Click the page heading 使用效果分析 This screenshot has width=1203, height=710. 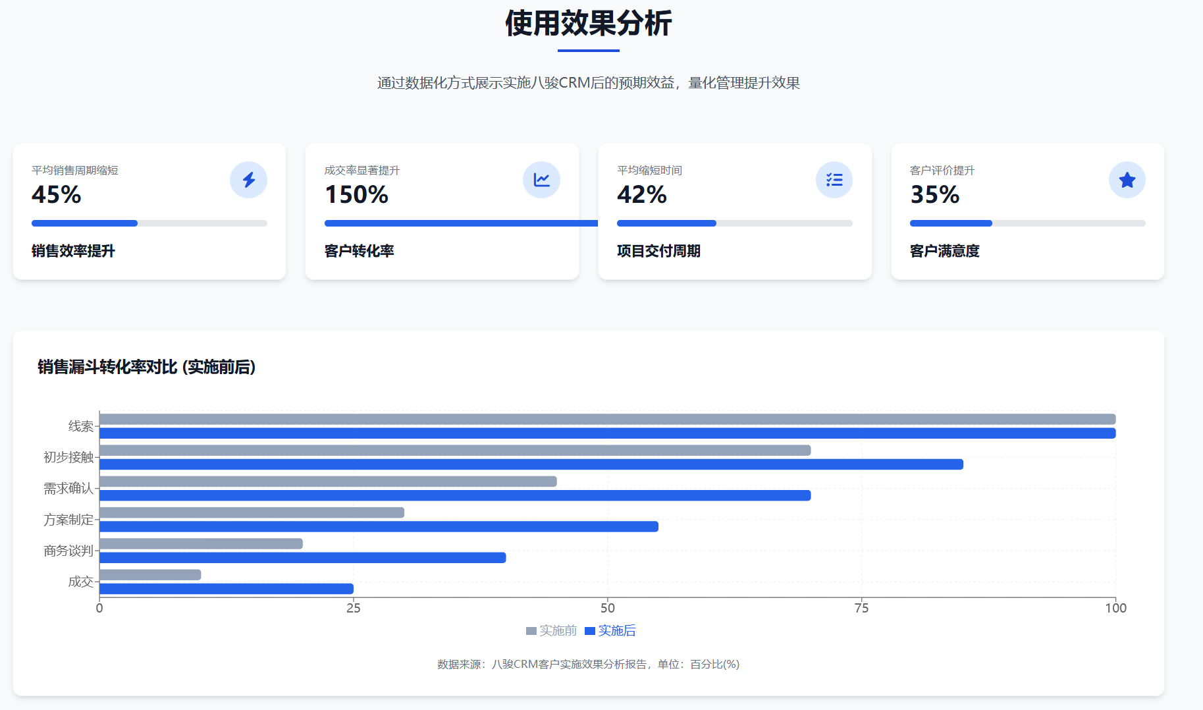click(x=588, y=22)
